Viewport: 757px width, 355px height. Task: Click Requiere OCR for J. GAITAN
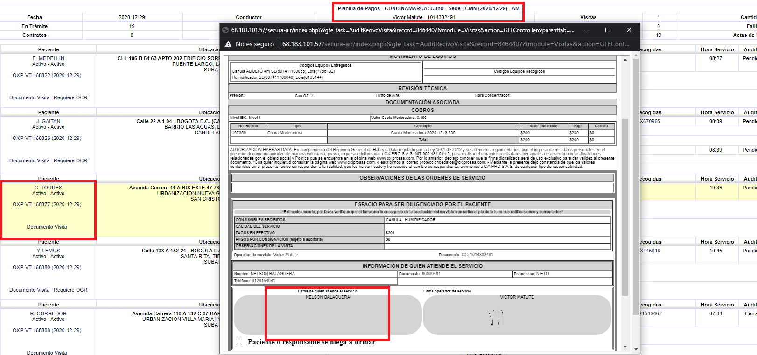70,160
